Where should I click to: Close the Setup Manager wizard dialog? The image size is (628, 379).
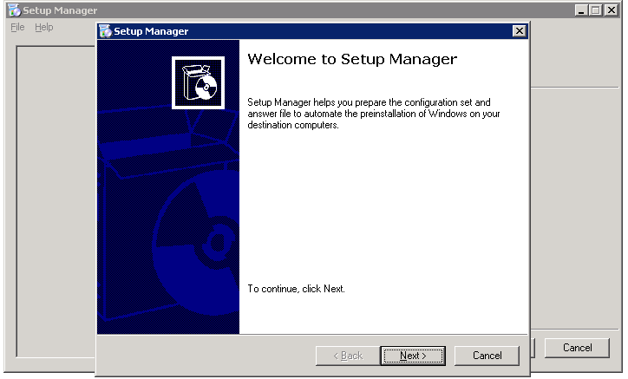(x=519, y=31)
